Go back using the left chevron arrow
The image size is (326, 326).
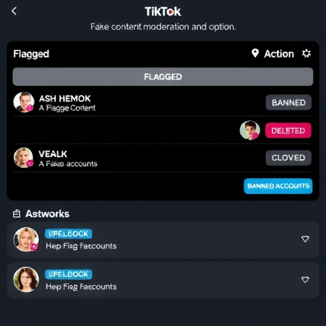click(x=14, y=11)
